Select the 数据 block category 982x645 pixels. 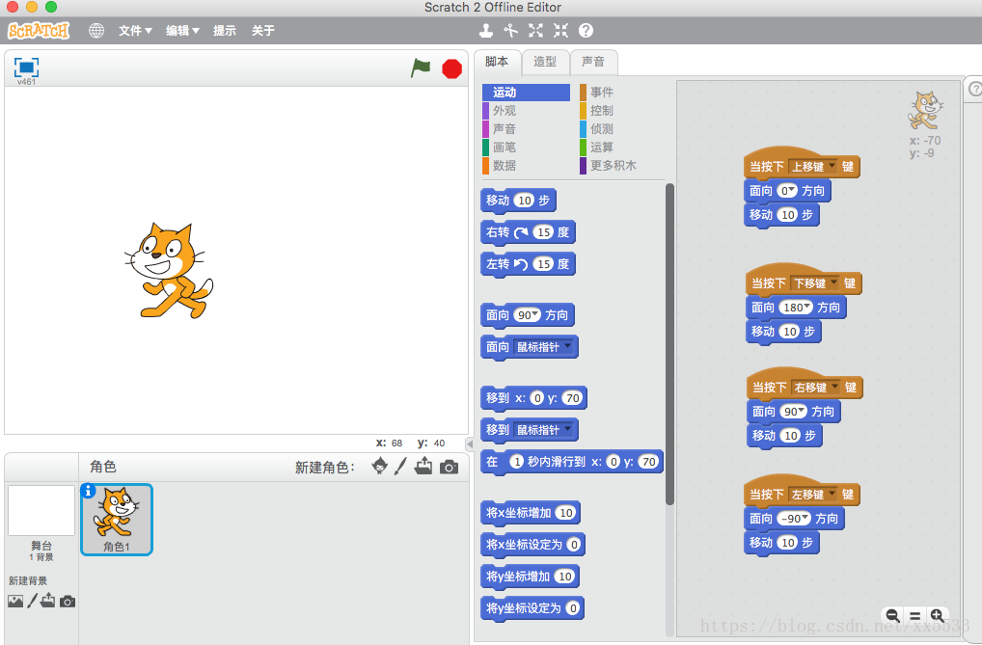coord(526,165)
